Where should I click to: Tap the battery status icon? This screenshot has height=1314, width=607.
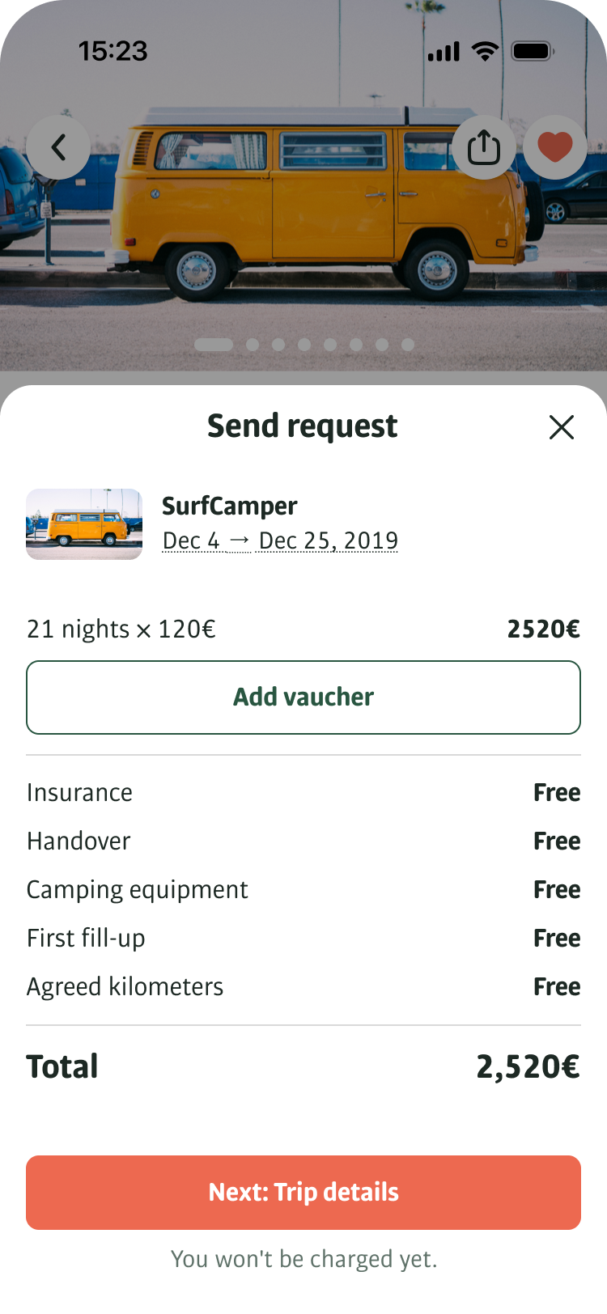point(533,53)
